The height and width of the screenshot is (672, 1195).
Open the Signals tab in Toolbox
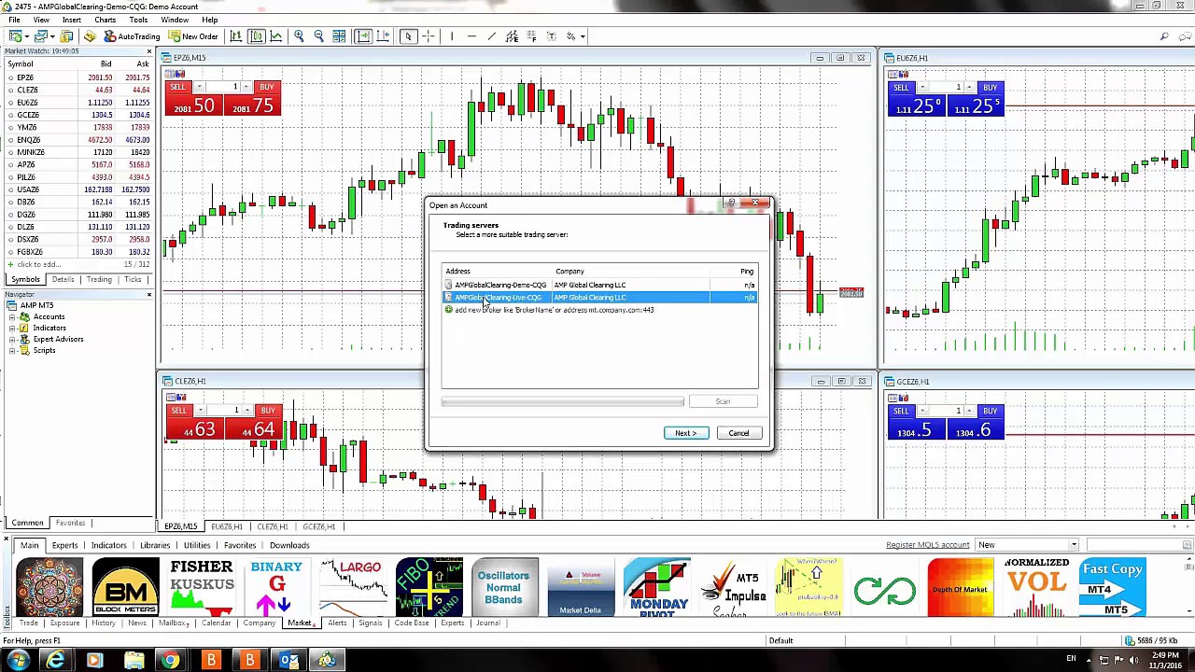[370, 623]
